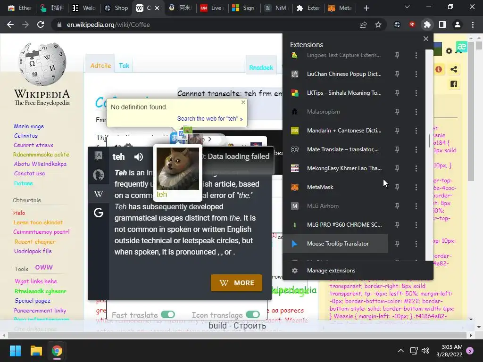The image size is (483, 362).
Task: Open volume control in system tray
Action: tap(425, 351)
